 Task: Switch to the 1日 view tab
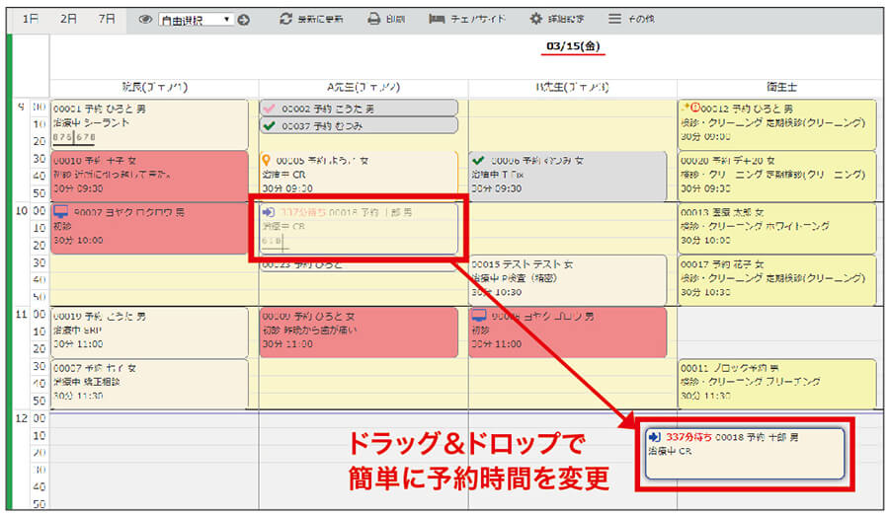[31, 19]
